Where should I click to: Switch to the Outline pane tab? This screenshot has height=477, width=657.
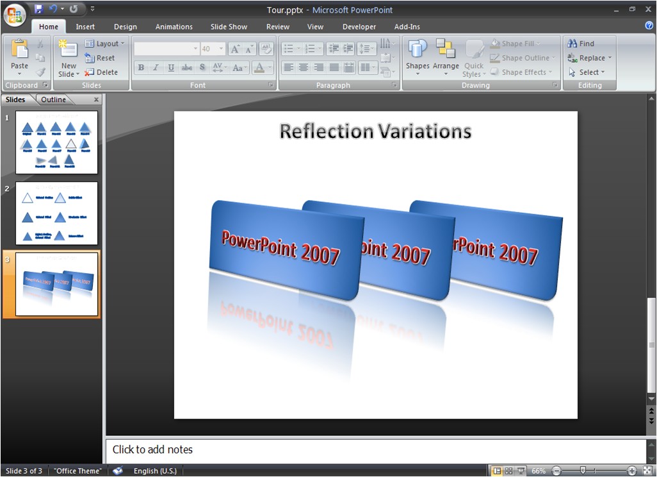pyautogui.click(x=53, y=99)
